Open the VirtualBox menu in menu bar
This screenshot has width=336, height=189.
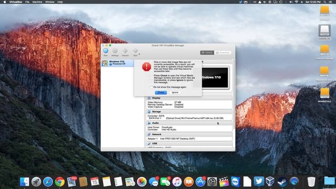pos(16,2)
